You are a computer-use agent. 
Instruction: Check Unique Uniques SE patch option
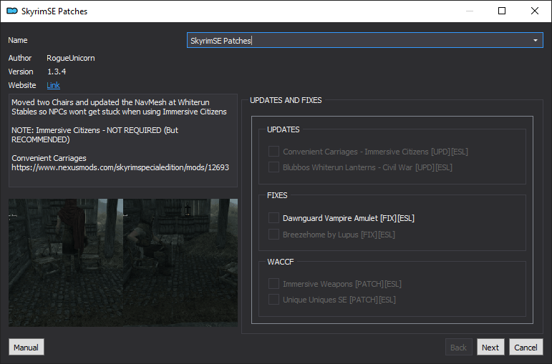pyautogui.click(x=273, y=300)
